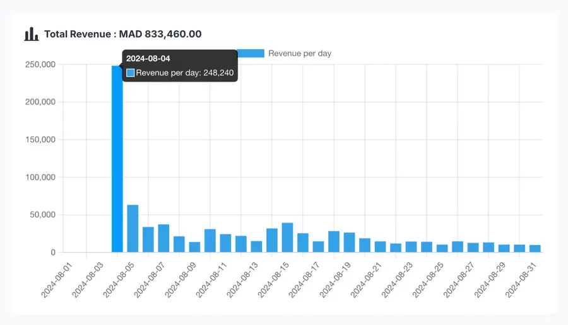Click the bar for 2024-08-19
This screenshot has width=568, height=325.
349,242
